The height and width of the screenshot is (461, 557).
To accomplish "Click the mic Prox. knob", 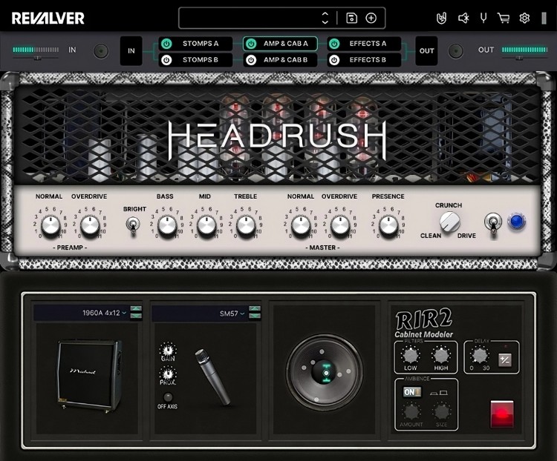I will 168,374.
